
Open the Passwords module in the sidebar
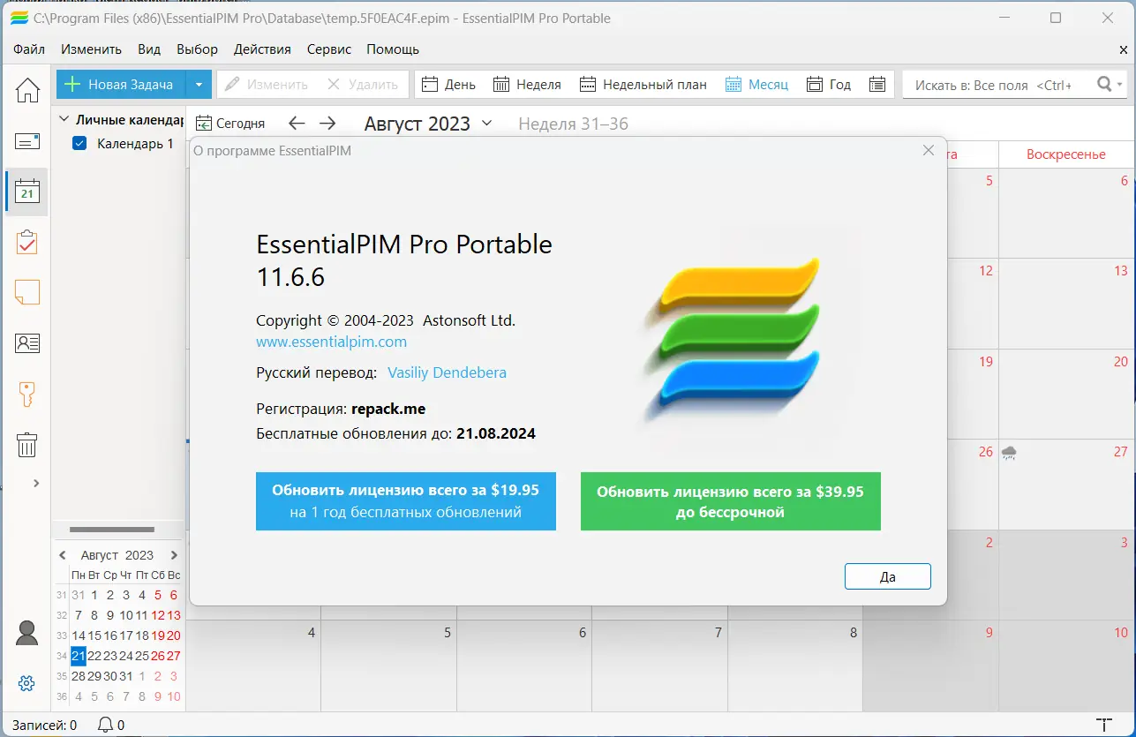click(x=27, y=395)
